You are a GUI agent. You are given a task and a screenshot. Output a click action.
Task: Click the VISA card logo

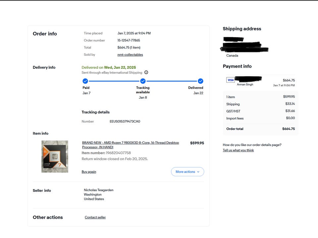coord(231,80)
